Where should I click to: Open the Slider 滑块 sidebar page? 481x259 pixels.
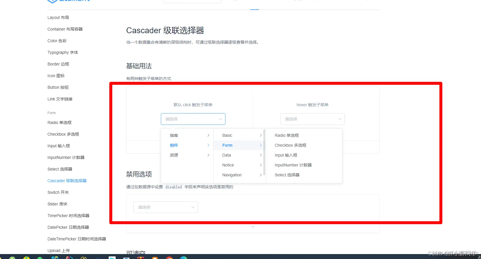(x=57, y=204)
